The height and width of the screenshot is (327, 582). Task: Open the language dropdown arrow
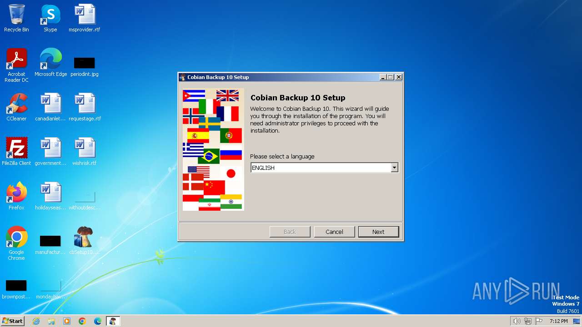pos(394,168)
